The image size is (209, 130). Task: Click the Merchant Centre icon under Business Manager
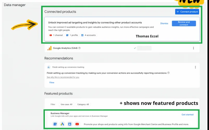(x=70, y=124)
